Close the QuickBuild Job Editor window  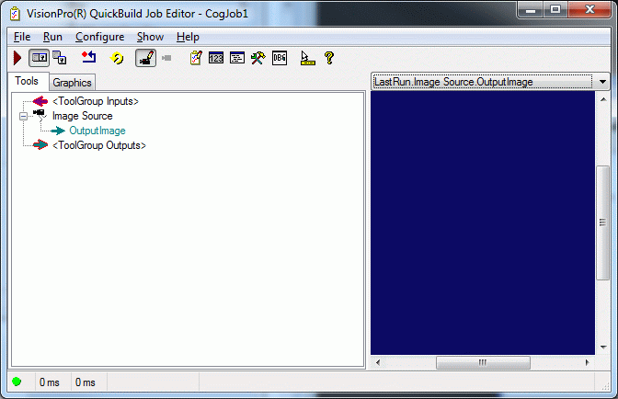(589, 9)
